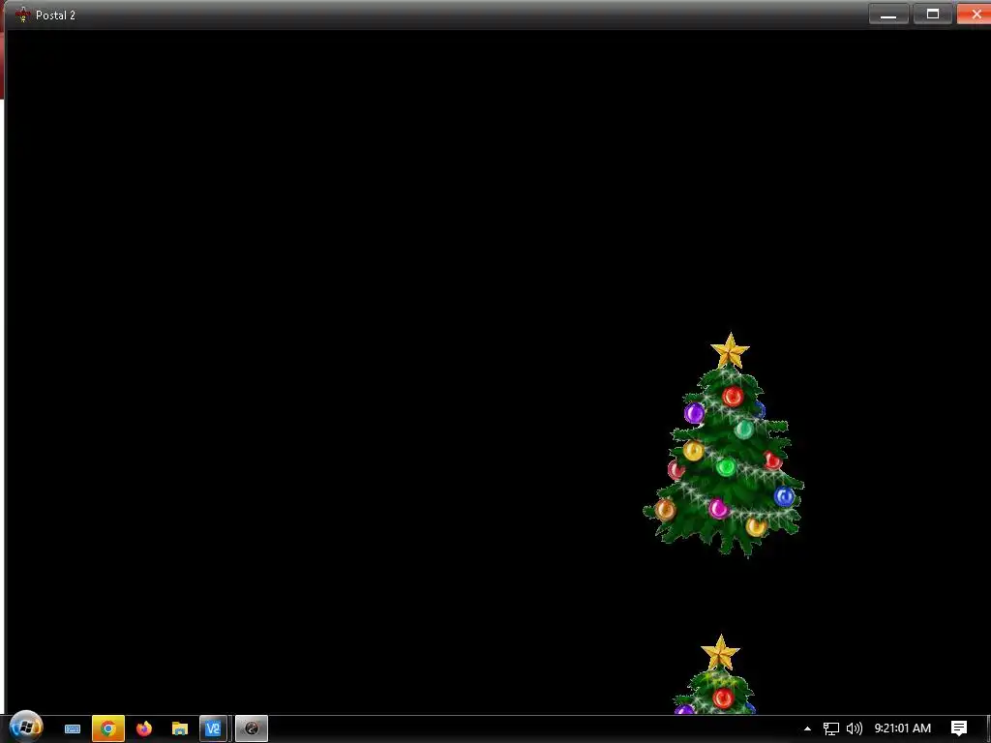Open the Action Center notifications icon

959,728
